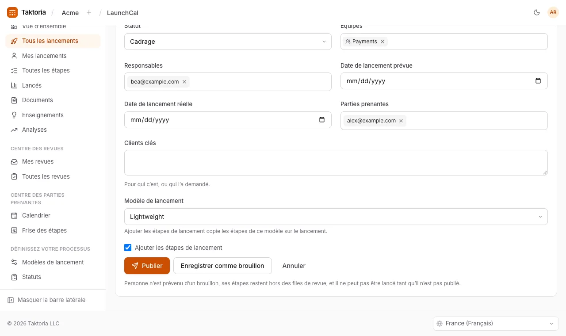Click the trend icon for Analyses
566x336 pixels.
tap(14, 130)
